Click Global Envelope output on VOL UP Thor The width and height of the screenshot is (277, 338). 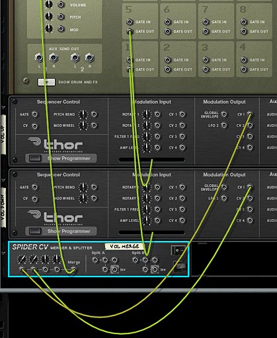(x=224, y=114)
